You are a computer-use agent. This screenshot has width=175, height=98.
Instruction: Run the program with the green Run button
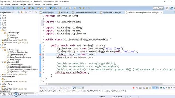click(19, 8)
